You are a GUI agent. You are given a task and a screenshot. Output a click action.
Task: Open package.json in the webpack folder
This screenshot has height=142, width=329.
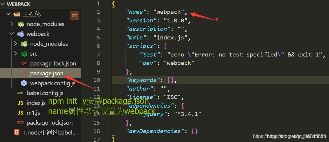[x=47, y=73]
